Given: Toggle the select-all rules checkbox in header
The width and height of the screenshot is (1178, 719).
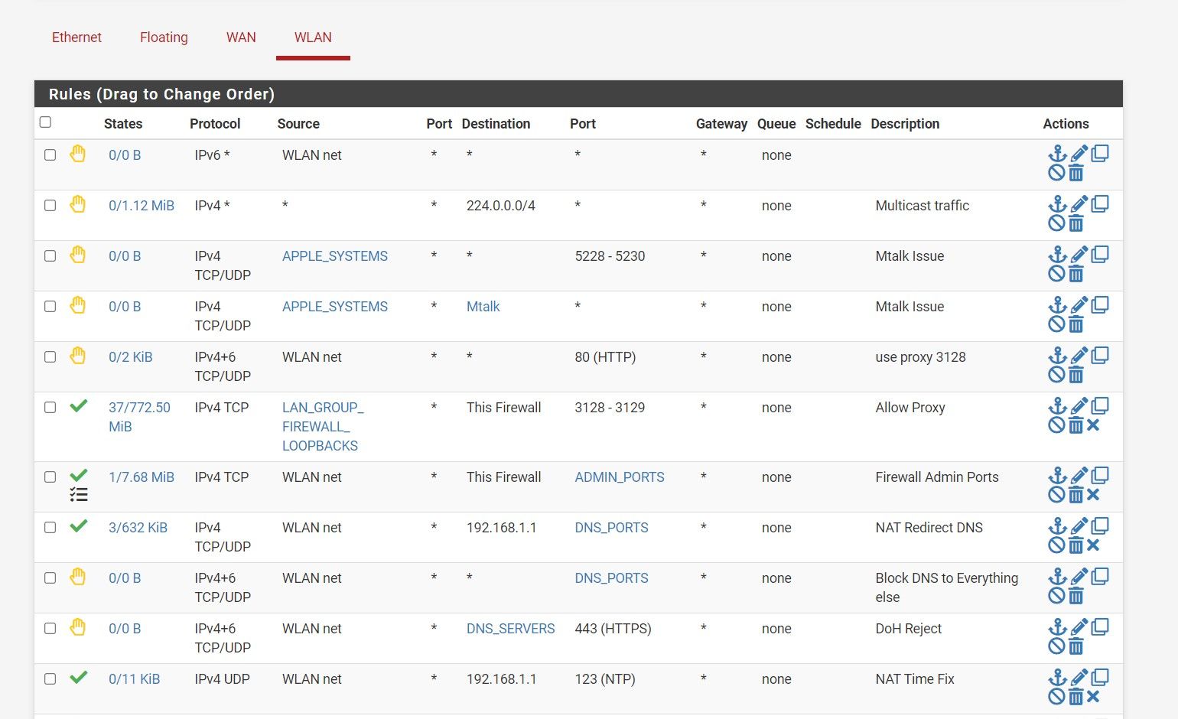Looking at the screenshot, I should point(45,122).
